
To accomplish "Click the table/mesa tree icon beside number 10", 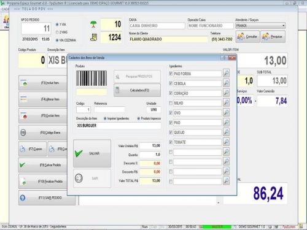I will (x=93, y=25).
